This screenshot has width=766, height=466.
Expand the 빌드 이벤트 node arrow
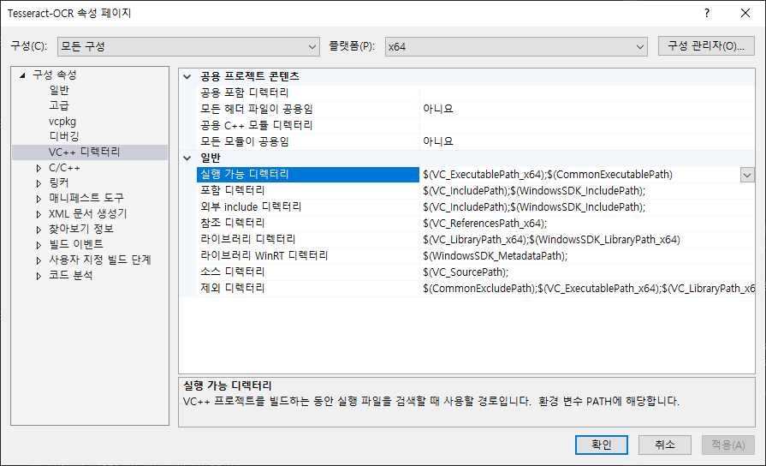click(x=39, y=245)
